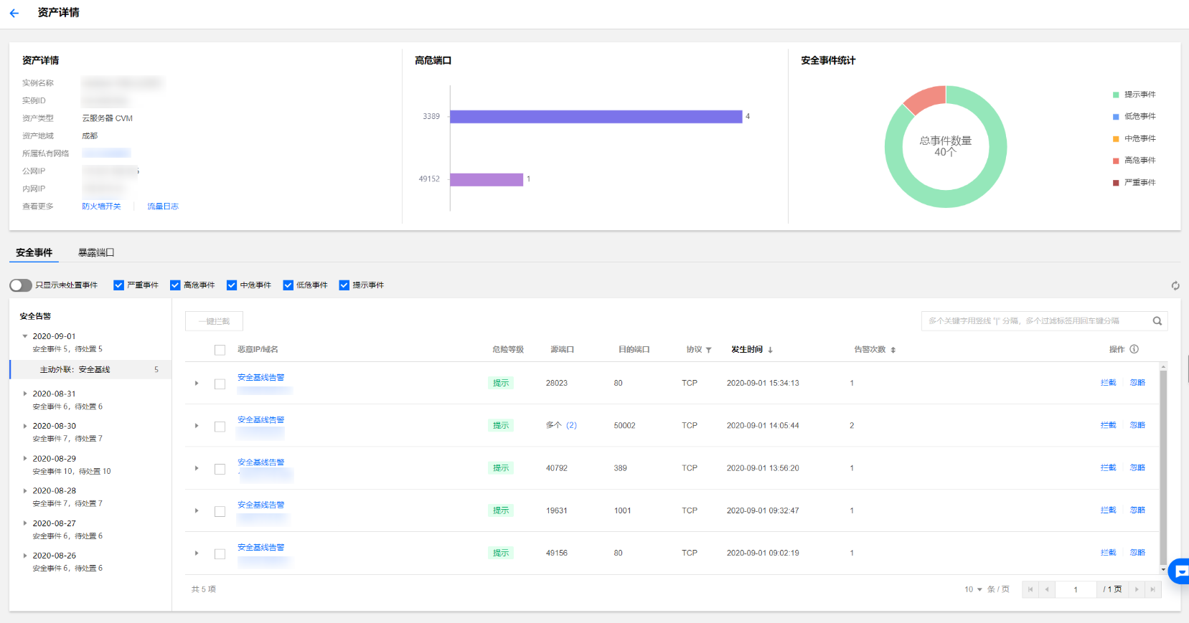Expand the first alert row with port 28023
Screen dimensions: 1189x623
[197, 384]
